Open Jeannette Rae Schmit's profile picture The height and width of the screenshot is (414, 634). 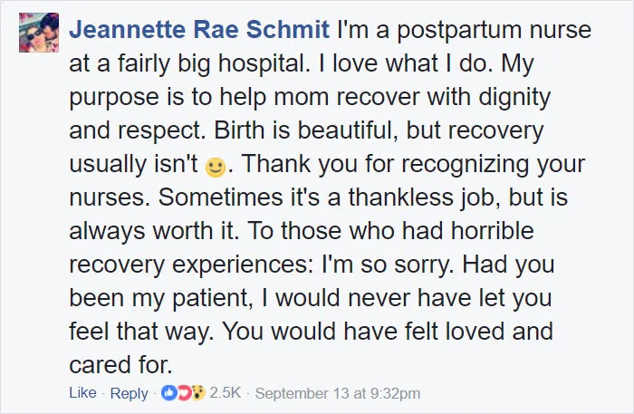coord(39,33)
